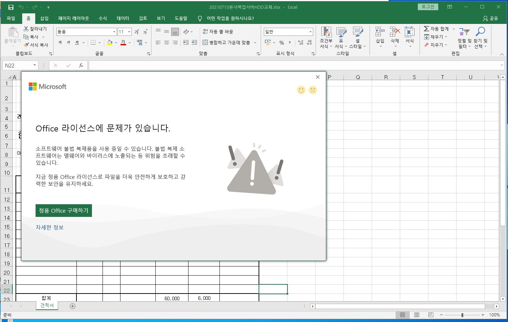Click the Cut (잘라내기) scissors icon
This screenshot has height=322, width=508.
pos(26,29)
